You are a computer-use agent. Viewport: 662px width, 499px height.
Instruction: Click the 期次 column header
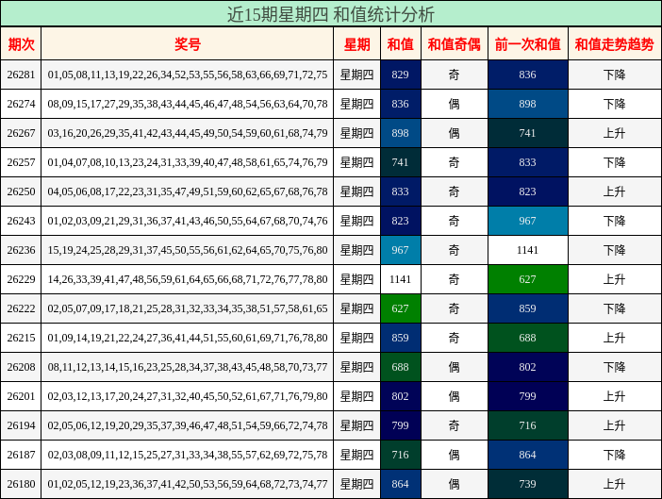pos(21,44)
